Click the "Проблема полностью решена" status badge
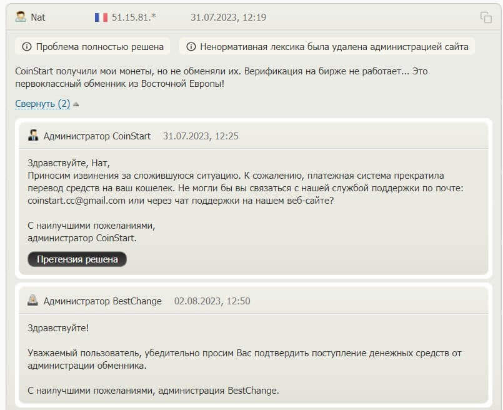 (x=93, y=47)
